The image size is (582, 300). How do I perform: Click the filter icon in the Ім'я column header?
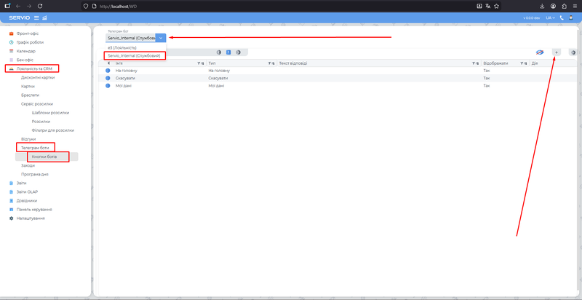tap(199, 63)
